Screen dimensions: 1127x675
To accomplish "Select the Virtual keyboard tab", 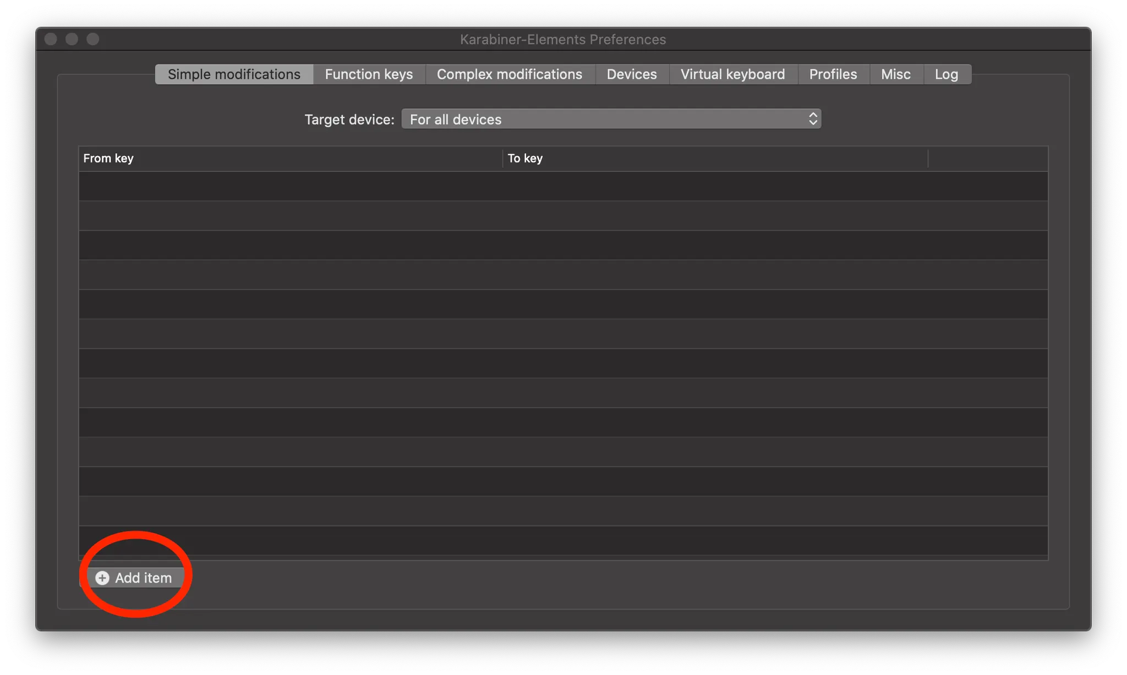I will pyautogui.click(x=732, y=74).
